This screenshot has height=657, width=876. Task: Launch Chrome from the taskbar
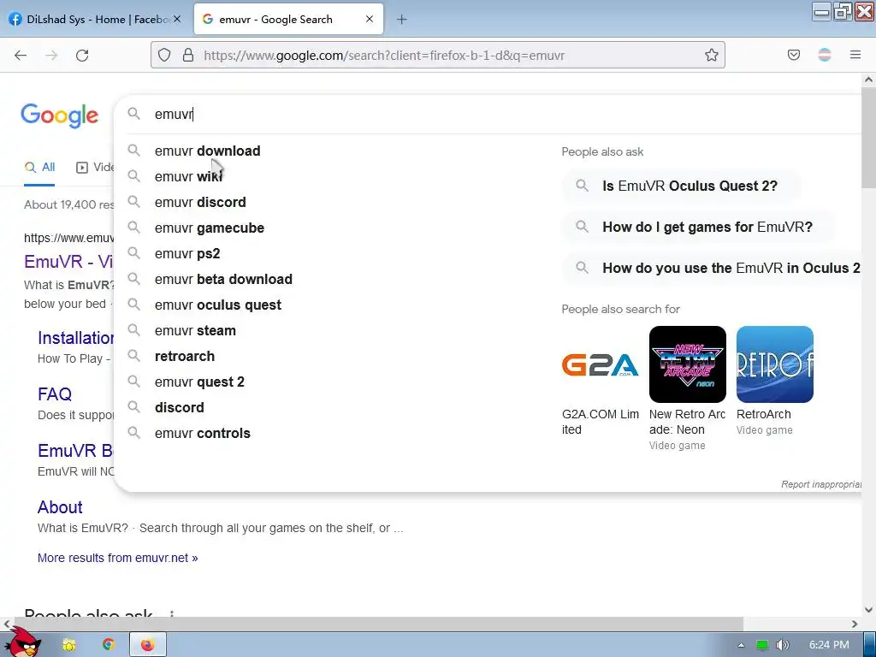(109, 645)
